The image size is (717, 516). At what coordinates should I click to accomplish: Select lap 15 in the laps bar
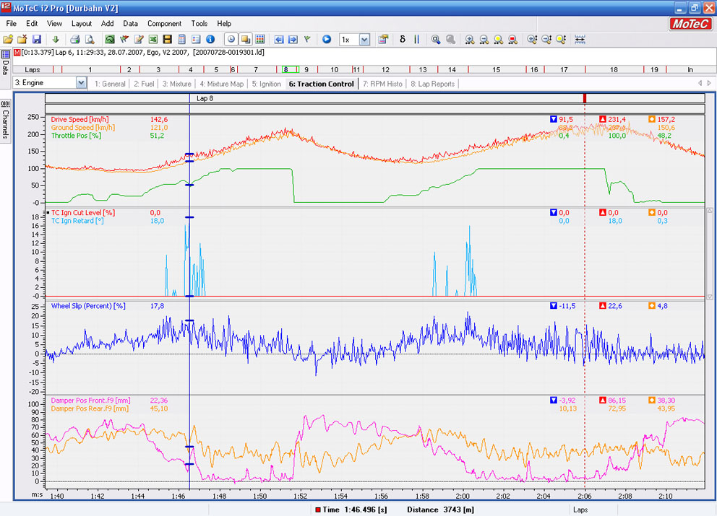pyautogui.click(x=496, y=69)
